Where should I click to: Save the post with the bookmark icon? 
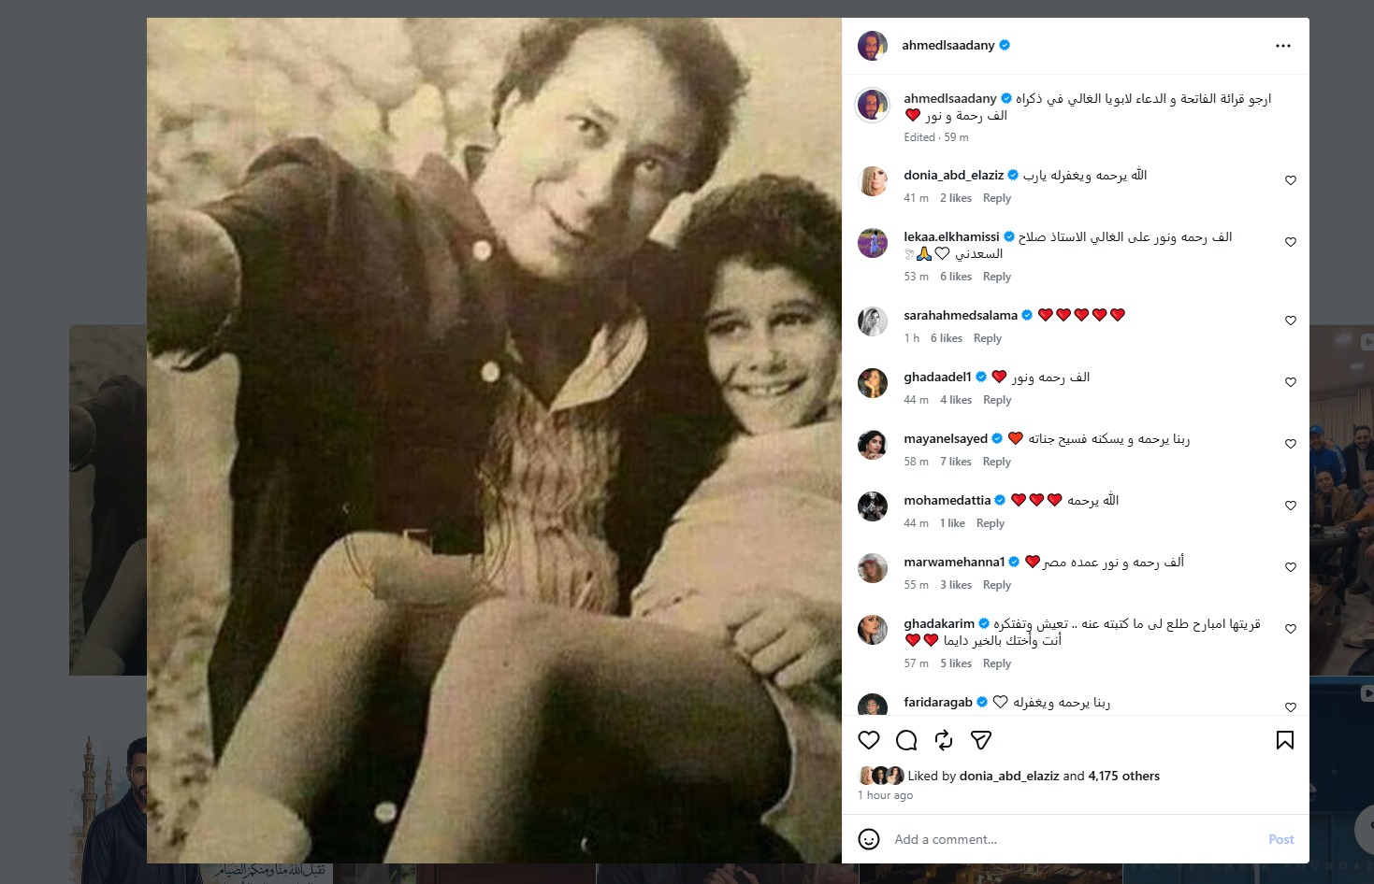click(1285, 740)
